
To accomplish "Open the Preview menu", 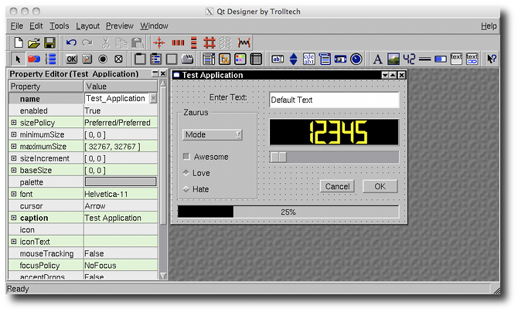I will (x=120, y=25).
